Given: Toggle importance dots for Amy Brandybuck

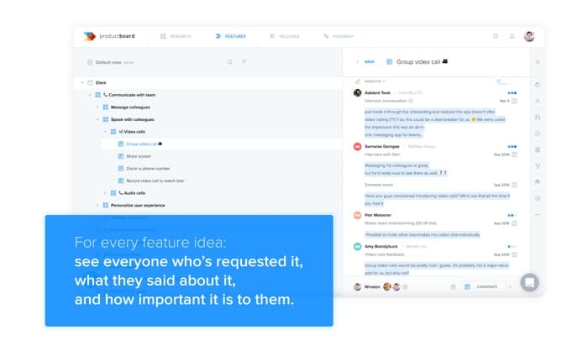Looking at the screenshot, I should (x=512, y=247).
